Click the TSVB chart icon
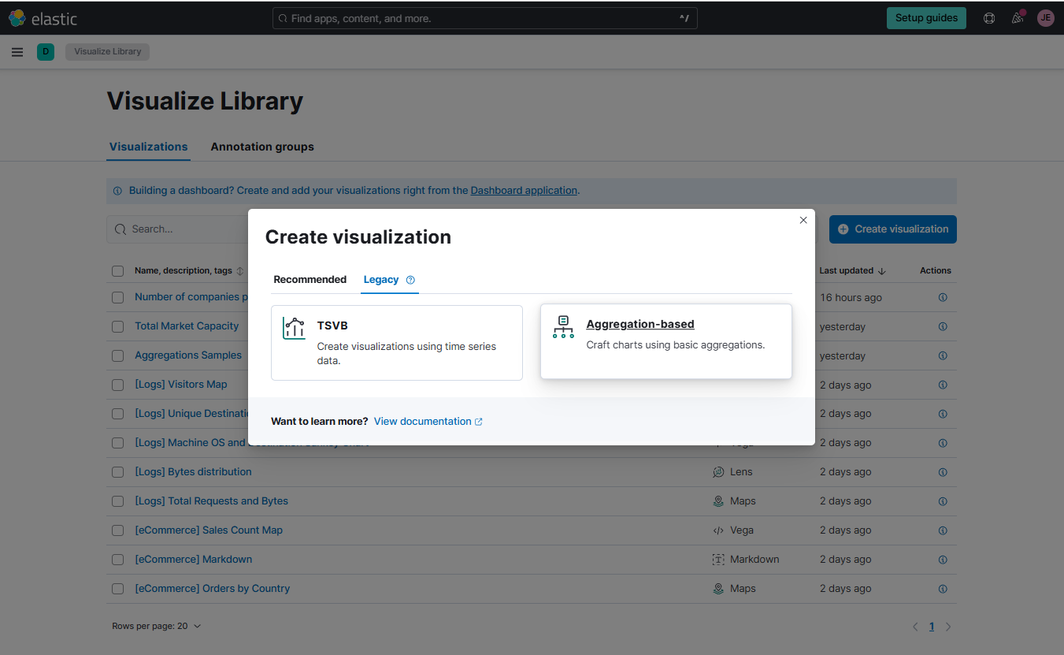The image size is (1064, 655). click(x=294, y=329)
